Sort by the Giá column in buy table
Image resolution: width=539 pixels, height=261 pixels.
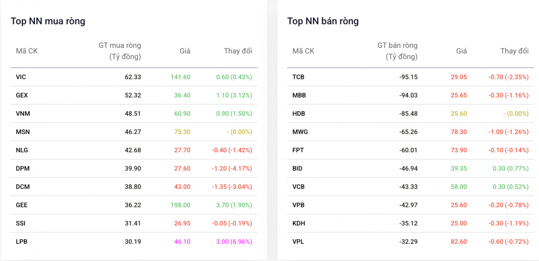(184, 51)
